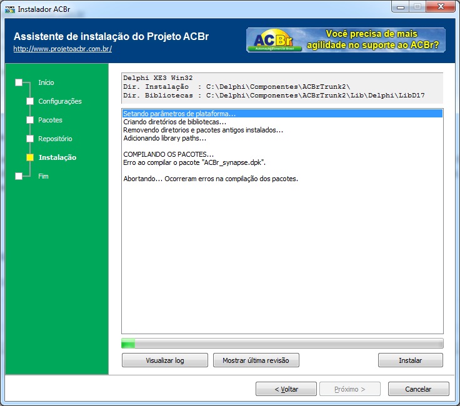460x406 pixels.
Task: Select the Início step marker
Action: (x=19, y=82)
